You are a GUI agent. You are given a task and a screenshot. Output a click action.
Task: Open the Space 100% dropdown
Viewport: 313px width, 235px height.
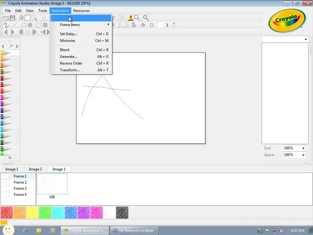point(303,155)
